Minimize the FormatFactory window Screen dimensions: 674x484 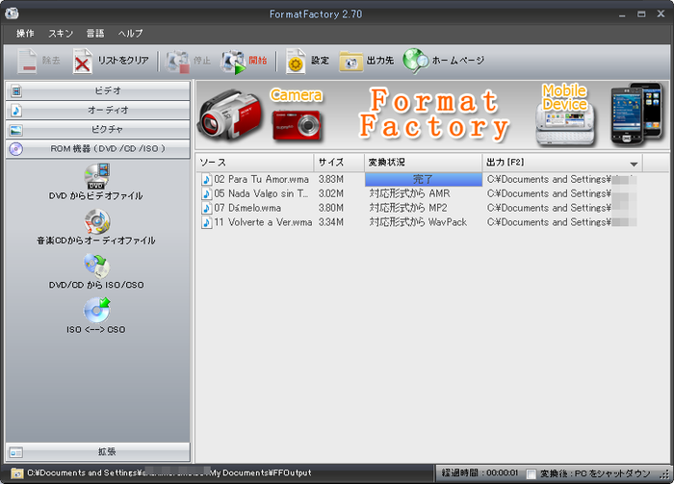coord(622,14)
